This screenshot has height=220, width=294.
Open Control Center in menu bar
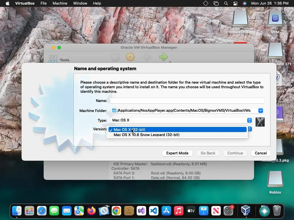235,3
